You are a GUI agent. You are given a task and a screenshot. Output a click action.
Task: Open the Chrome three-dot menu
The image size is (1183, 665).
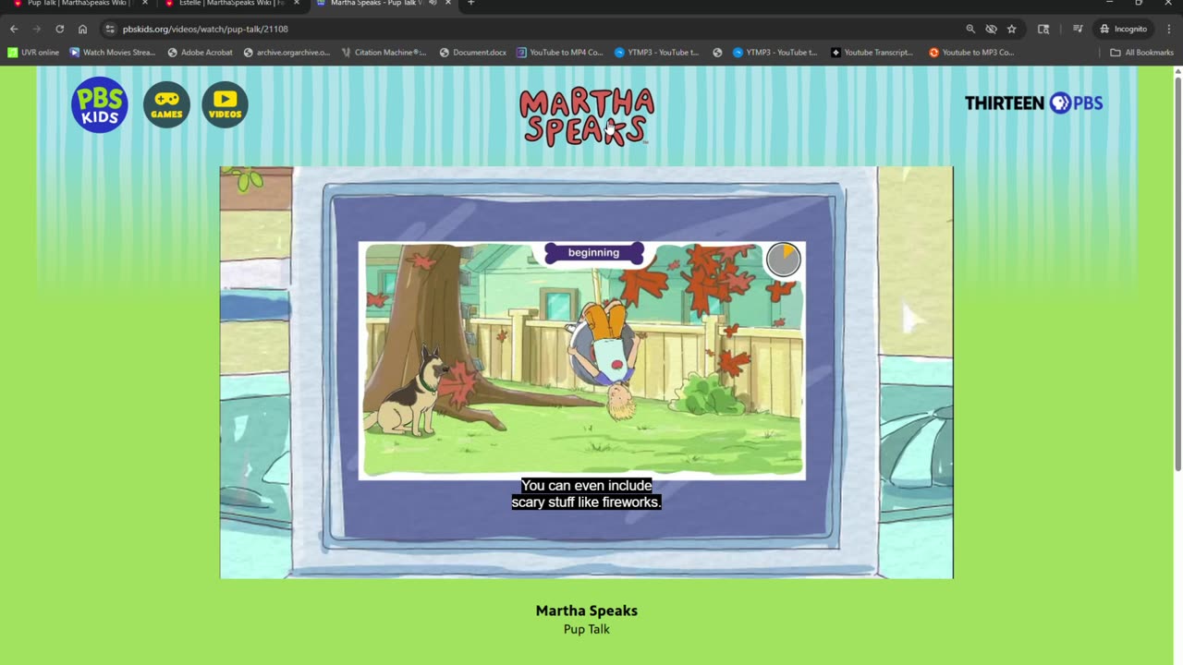(1169, 29)
